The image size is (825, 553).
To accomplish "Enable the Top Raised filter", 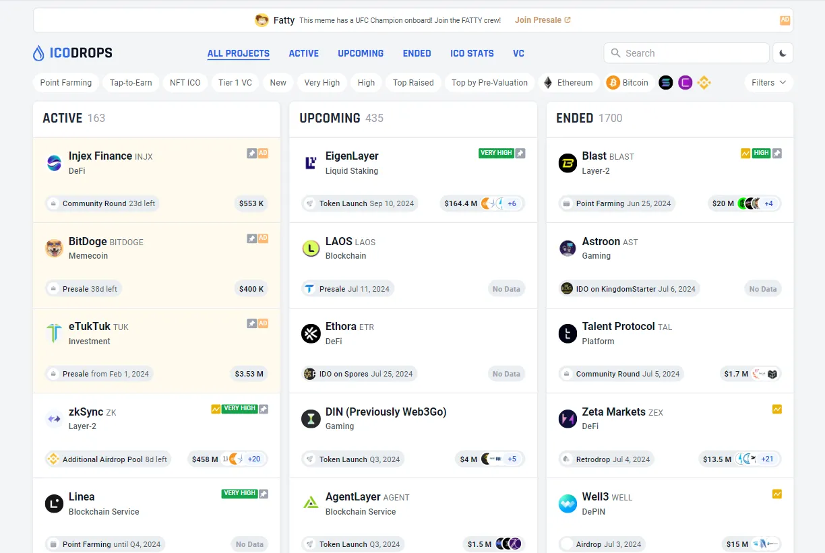I will [413, 82].
